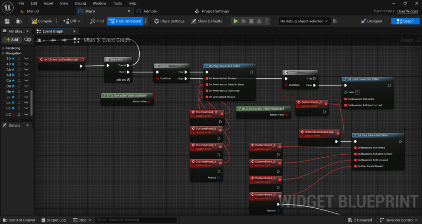Close the Main tab
The height and width of the screenshot is (224, 422).
point(129,11)
